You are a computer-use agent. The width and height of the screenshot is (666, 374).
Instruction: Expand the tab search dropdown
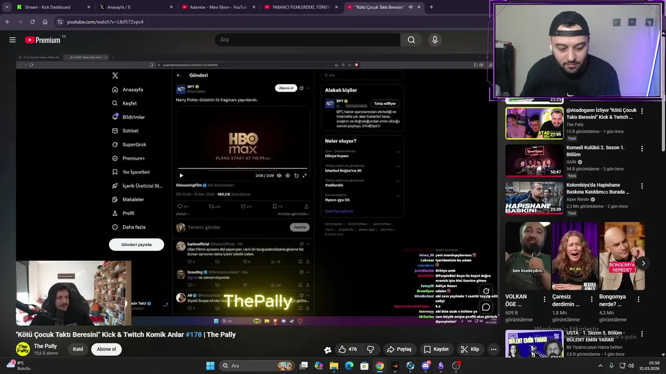pyautogui.click(x=7, y=7)
